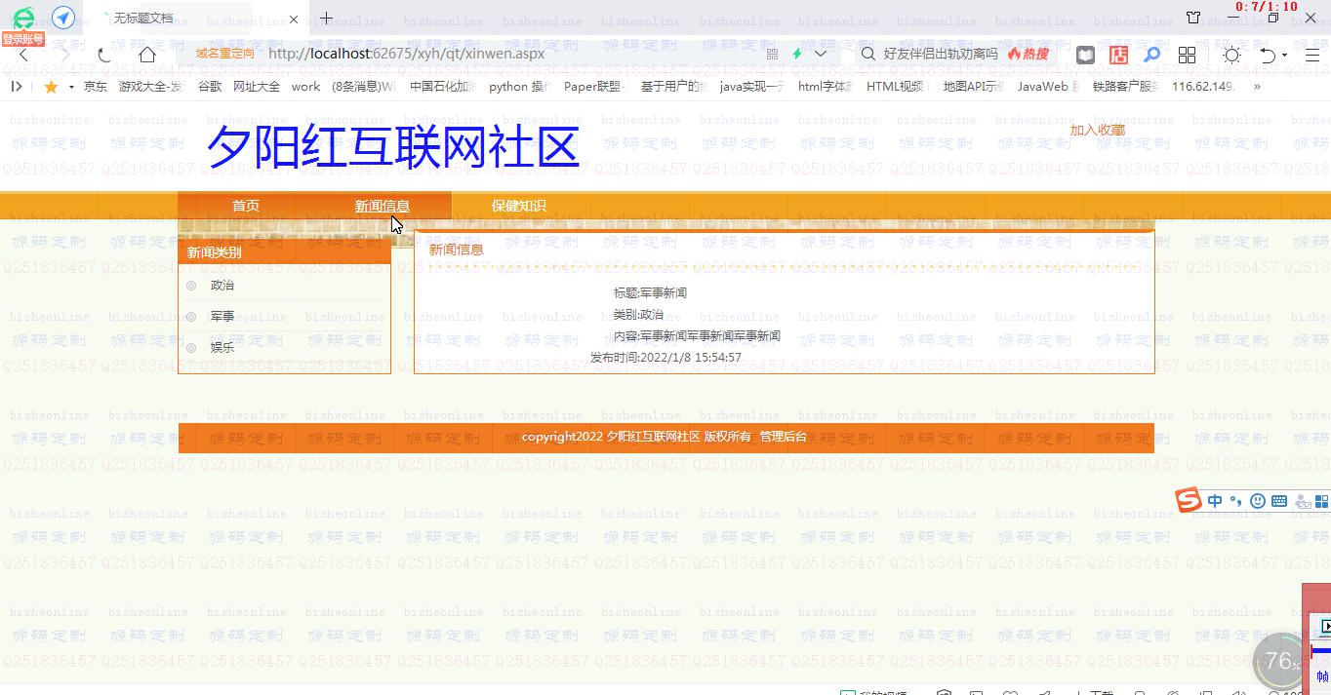Select the 军事 news category
Screen dimensions: 1331x695
pos(222,317)
